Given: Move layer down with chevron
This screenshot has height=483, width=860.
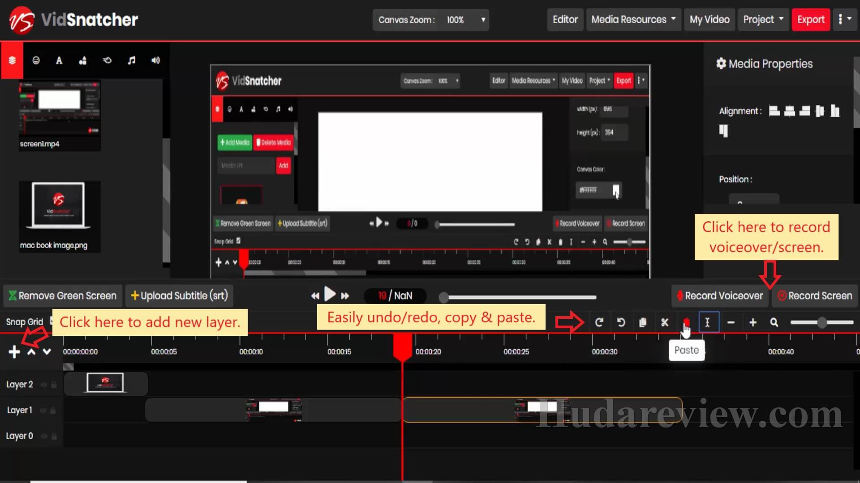Looking at the screenshot, I should 47,352.
